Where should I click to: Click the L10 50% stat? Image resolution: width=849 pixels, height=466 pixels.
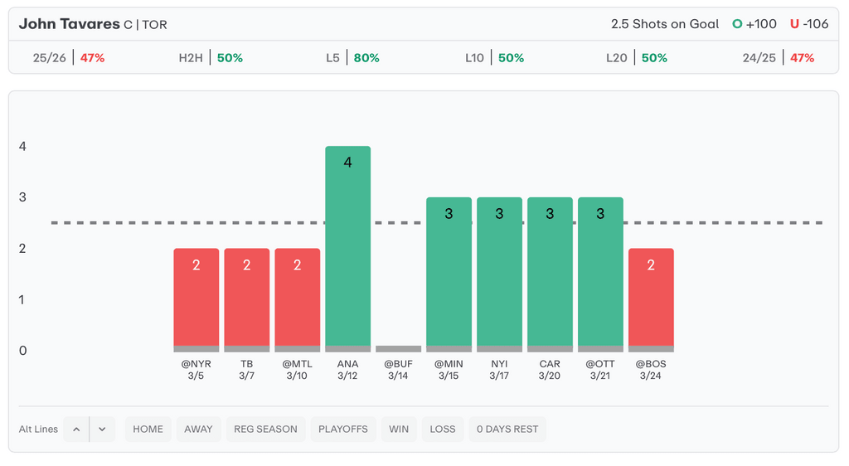pos(495,58)
